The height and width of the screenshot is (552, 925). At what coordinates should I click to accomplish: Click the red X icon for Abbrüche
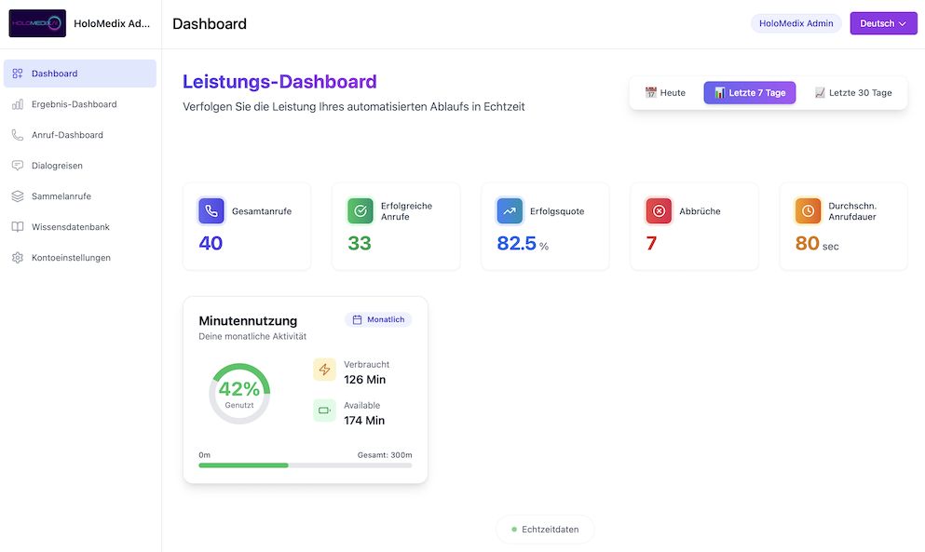[659, 211]
